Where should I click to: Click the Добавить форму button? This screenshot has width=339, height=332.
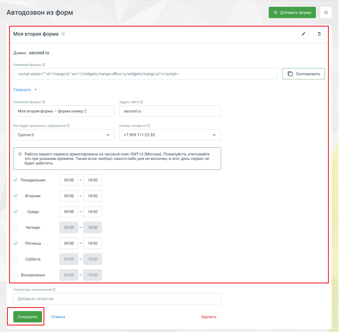[x=292, y=12]
